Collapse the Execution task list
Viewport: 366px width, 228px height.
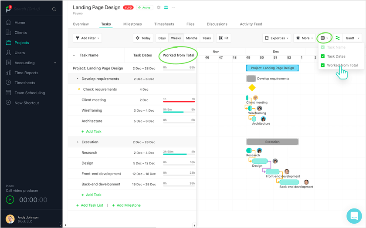[x=78, y=142]
